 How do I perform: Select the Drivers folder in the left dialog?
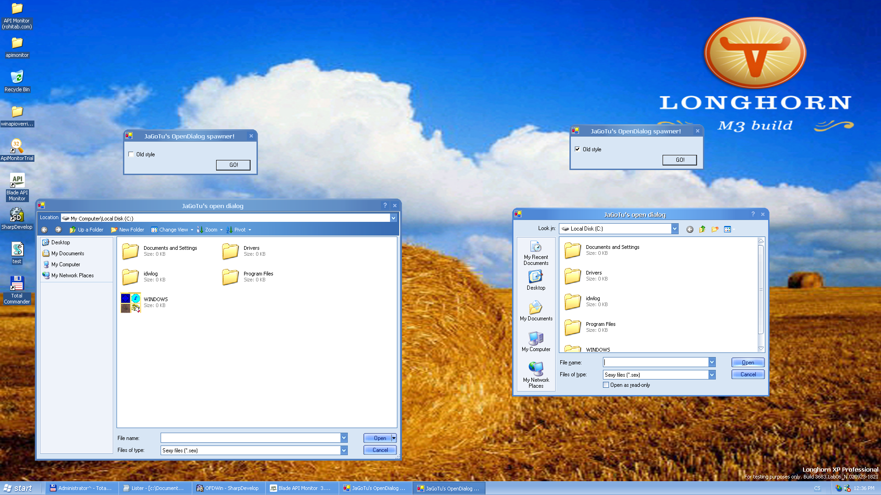[244, 251]
